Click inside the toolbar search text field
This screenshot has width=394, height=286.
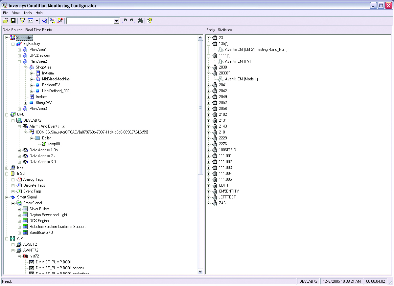pyautogui.click(x=90, y=21)
